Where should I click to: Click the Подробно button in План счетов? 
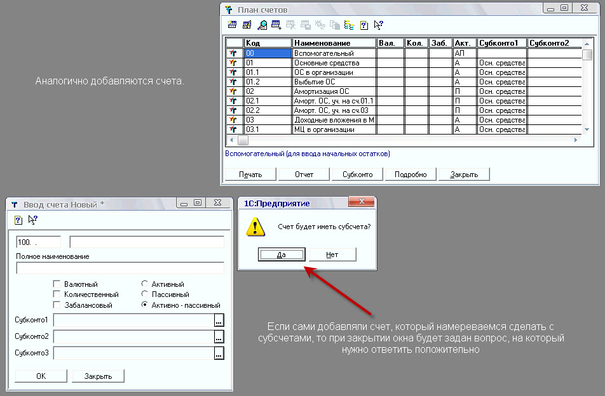click(x=411, y=175)
